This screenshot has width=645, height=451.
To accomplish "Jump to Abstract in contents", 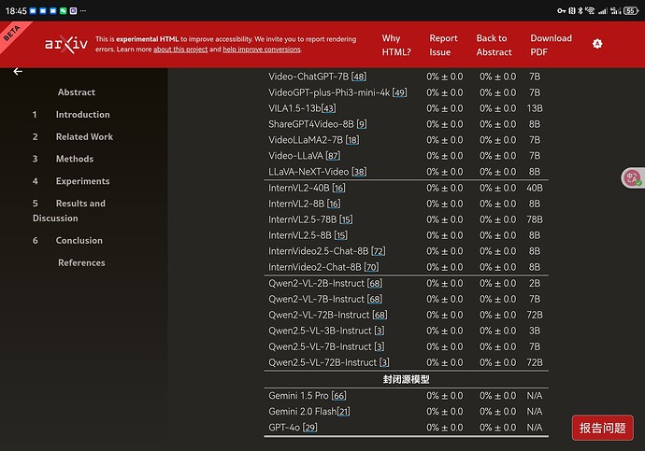I will (x=77, y=92).
